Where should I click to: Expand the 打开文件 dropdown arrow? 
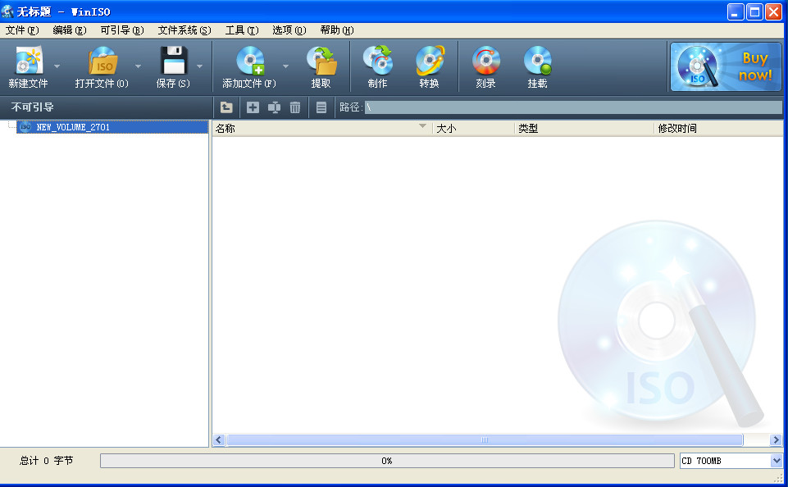point(138,66)
